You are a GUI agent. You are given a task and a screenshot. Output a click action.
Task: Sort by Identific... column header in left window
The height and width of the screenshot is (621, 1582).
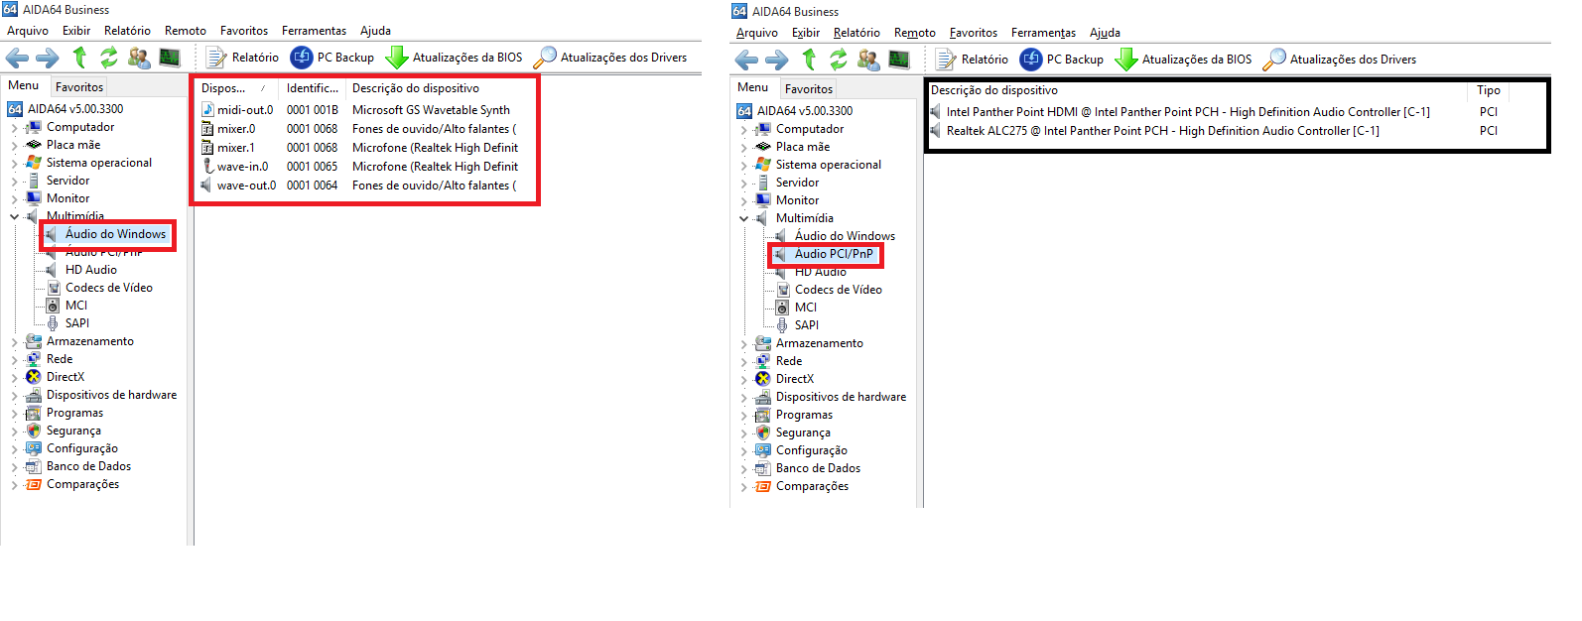[313, 88]
